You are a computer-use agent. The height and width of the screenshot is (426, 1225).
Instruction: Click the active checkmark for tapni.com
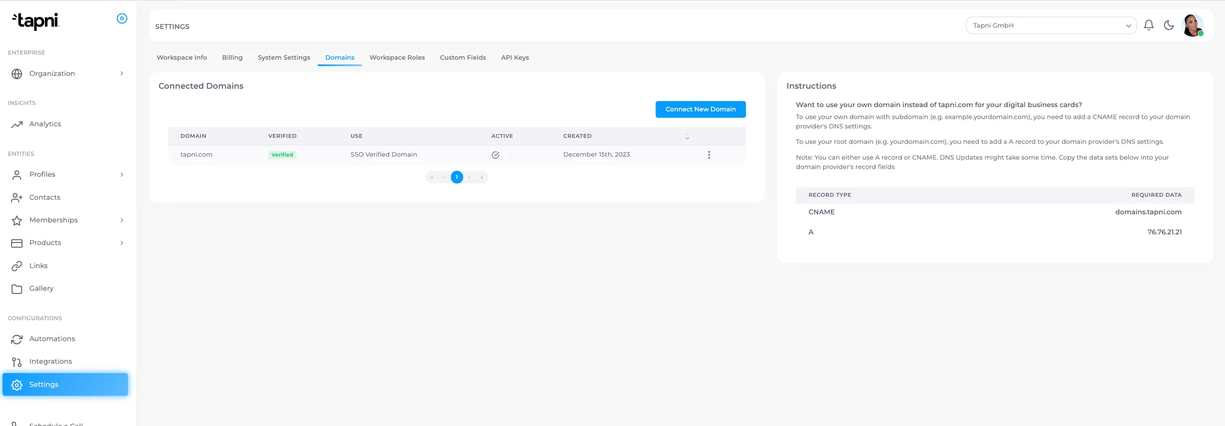click(x=496, y=155)
